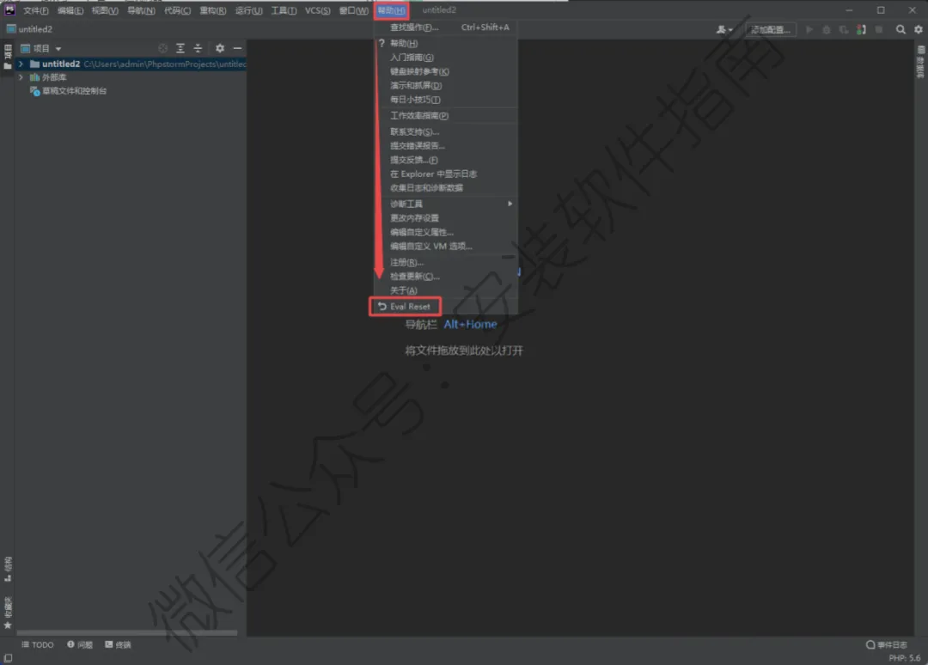Viewport: 928px width, 665px height.
Task: Open the 代码(C) menu
Action: point(177,10)
